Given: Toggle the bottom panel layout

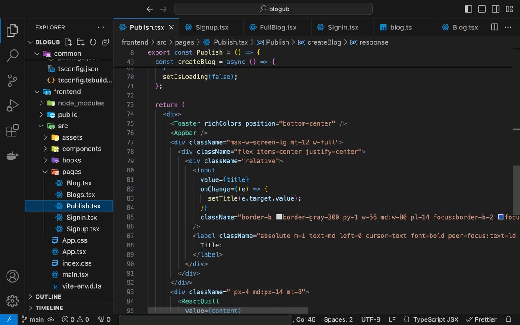Looking at the screenshot, I should (x=482, y=9).
